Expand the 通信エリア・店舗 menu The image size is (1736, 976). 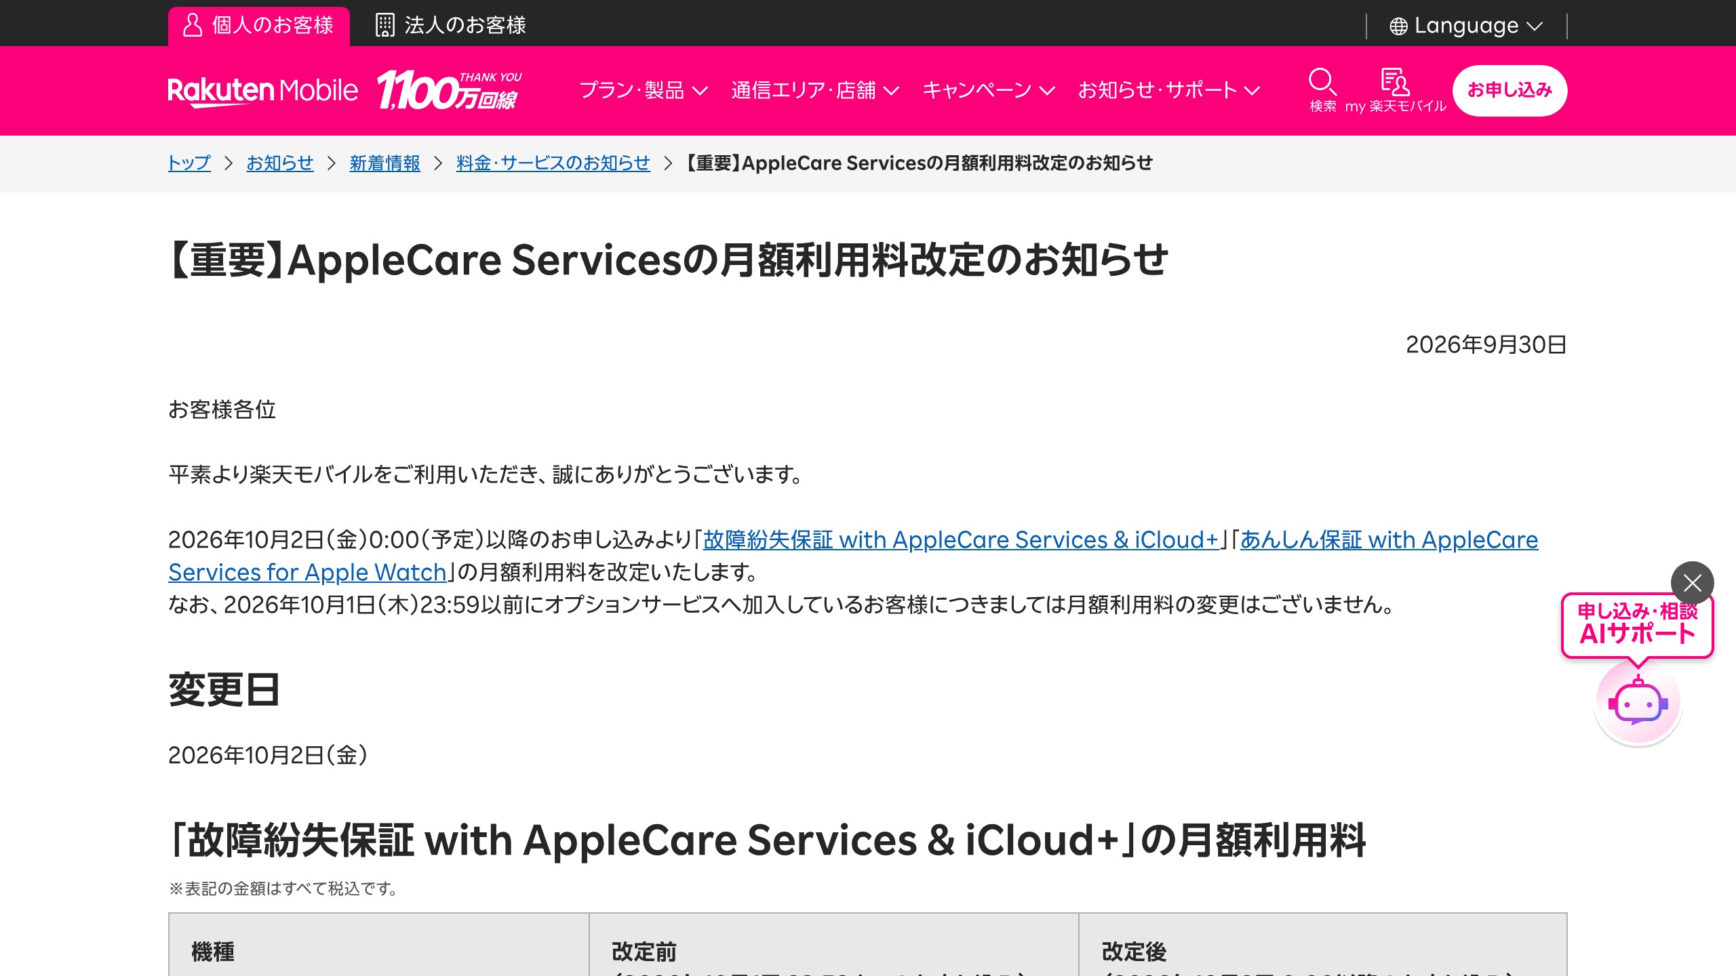click(815, 90)
